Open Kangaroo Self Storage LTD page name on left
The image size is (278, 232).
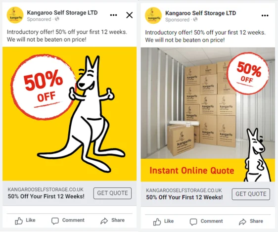(62, 12)
